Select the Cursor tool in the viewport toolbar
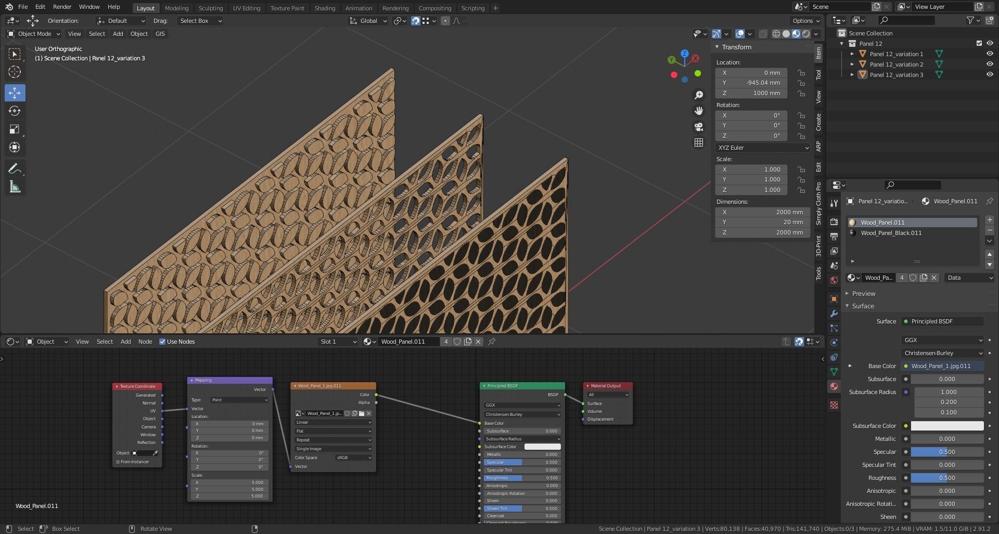This screenshot has width=999, height=534. [15, 72]
